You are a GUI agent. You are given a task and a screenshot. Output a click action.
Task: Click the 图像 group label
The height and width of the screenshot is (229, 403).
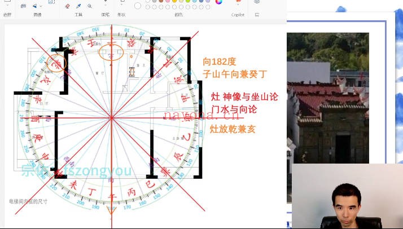pos(37,15)
